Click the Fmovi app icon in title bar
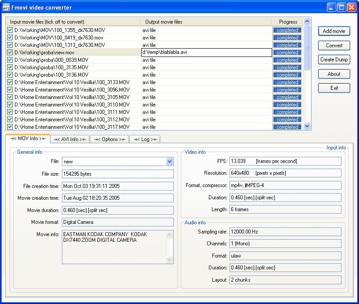The image size is (359, 304). (6, 7)
